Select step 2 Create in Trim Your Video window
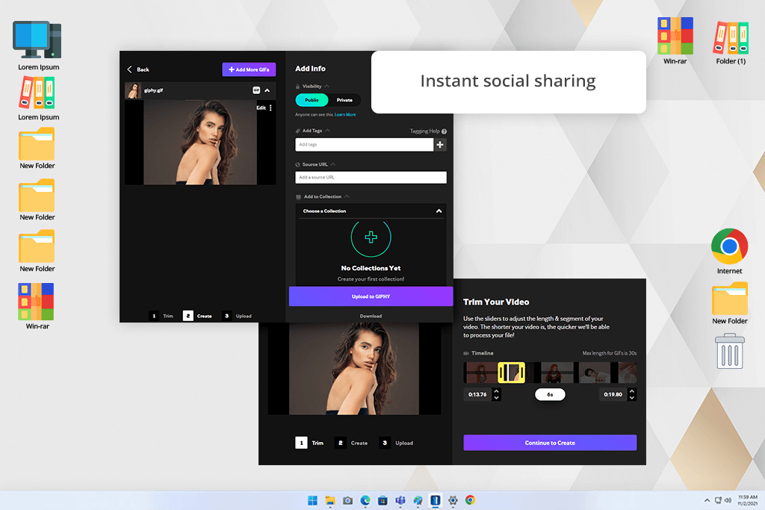The height and width of the screenshot is (510, 765). tap(351, 443)
